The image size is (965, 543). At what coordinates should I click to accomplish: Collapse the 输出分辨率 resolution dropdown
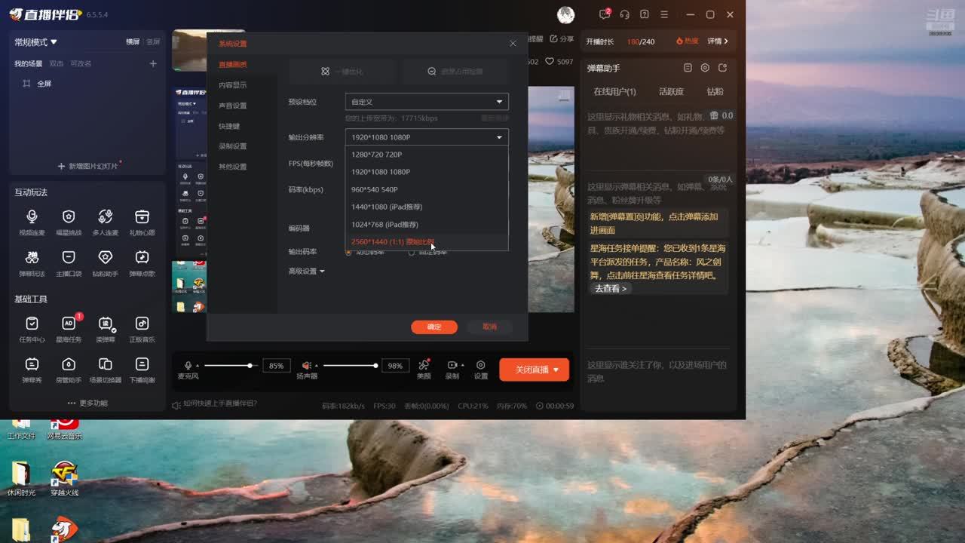pos(427,137)
